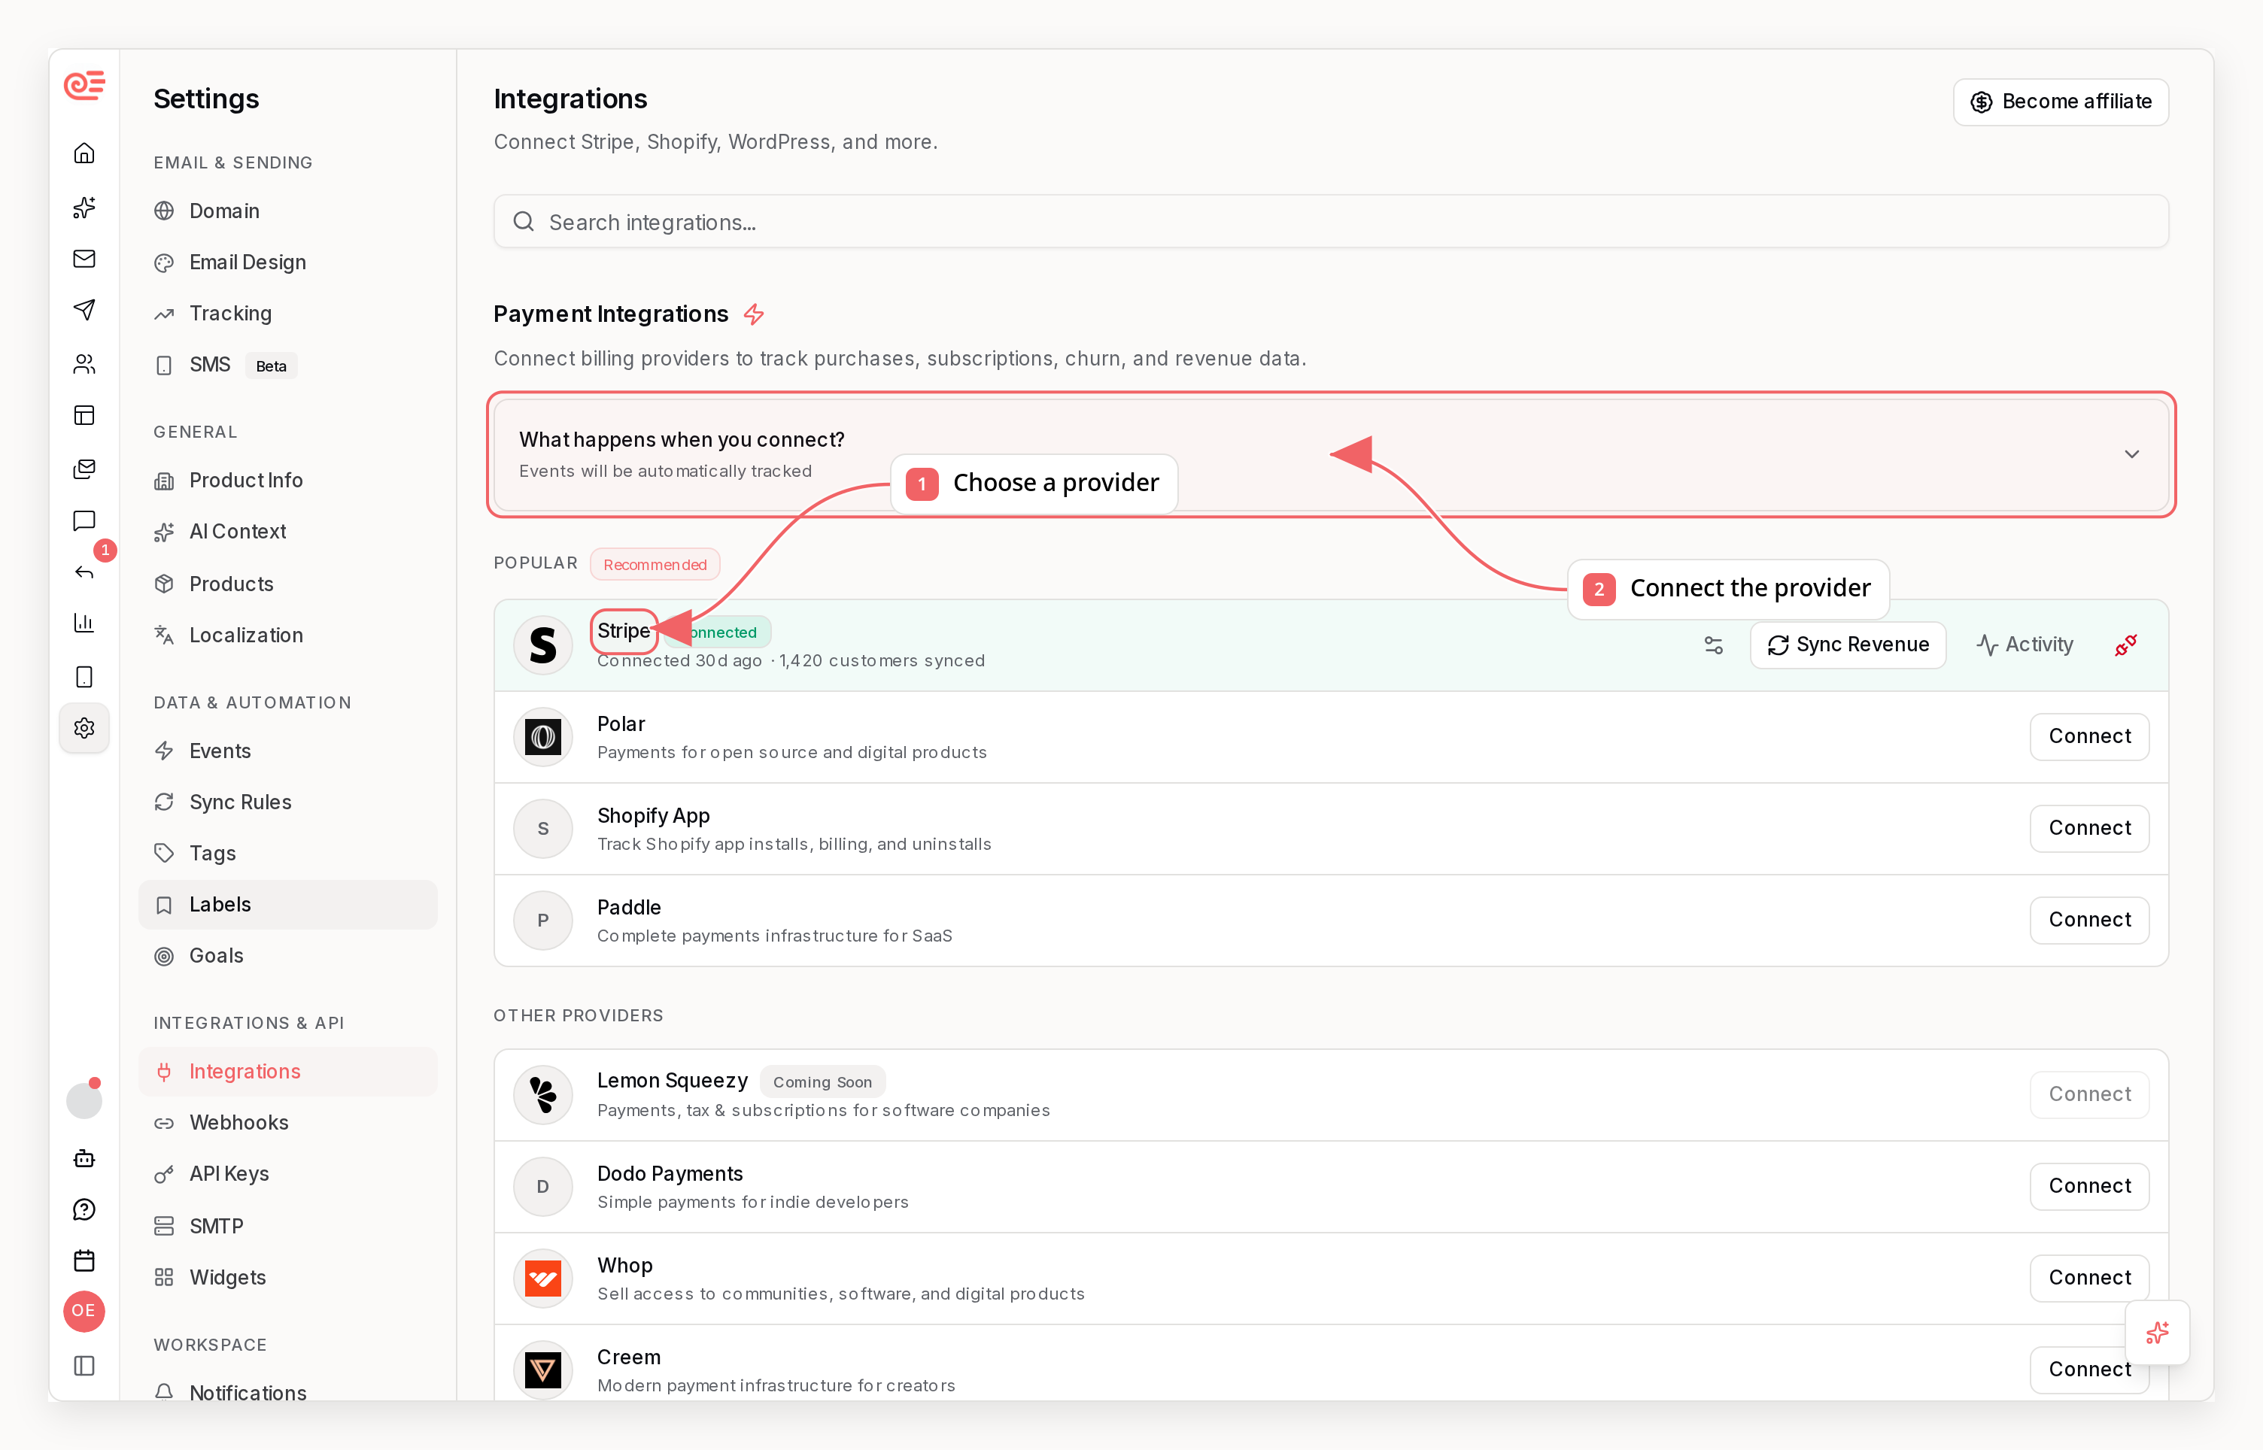
Task: Open SMS Beta settings
Action: 287,366
